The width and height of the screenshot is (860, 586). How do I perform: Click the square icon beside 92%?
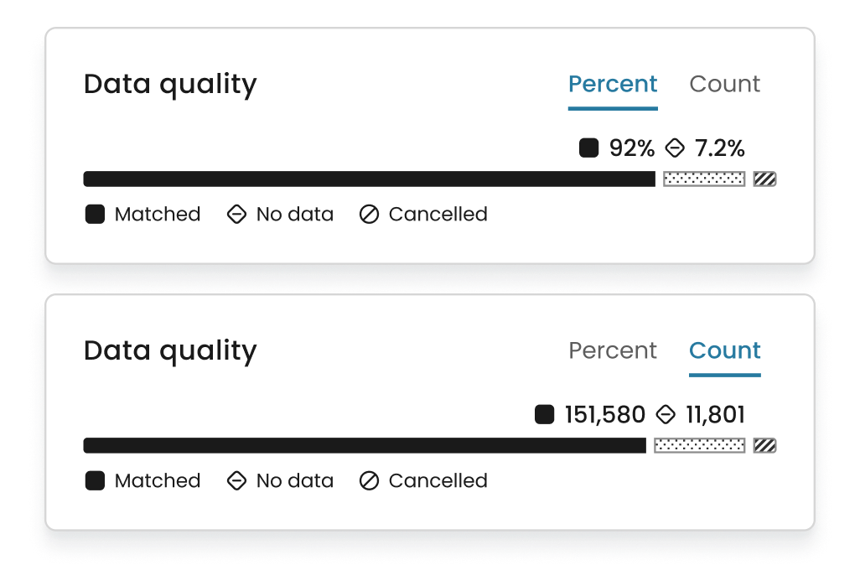pyautogui.click(x=588, y=148)
